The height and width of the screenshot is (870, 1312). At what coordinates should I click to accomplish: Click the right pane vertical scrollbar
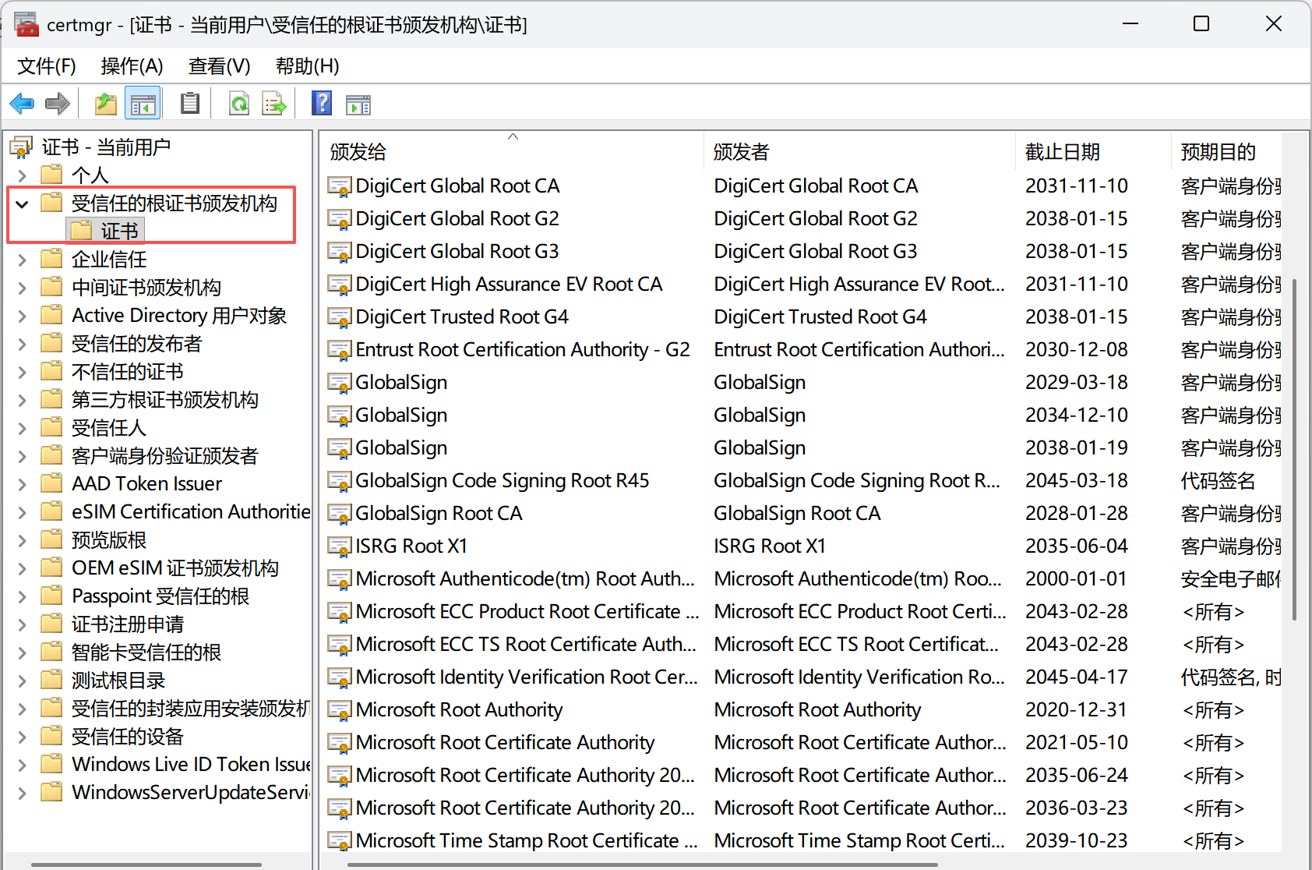[x=1294, y=449]
